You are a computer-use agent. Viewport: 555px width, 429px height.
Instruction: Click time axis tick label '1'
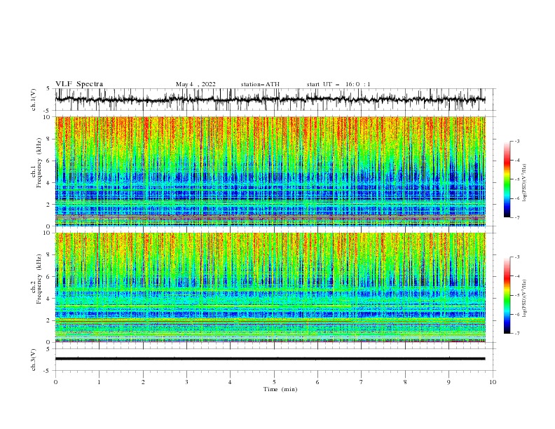(x=99, y=382)
